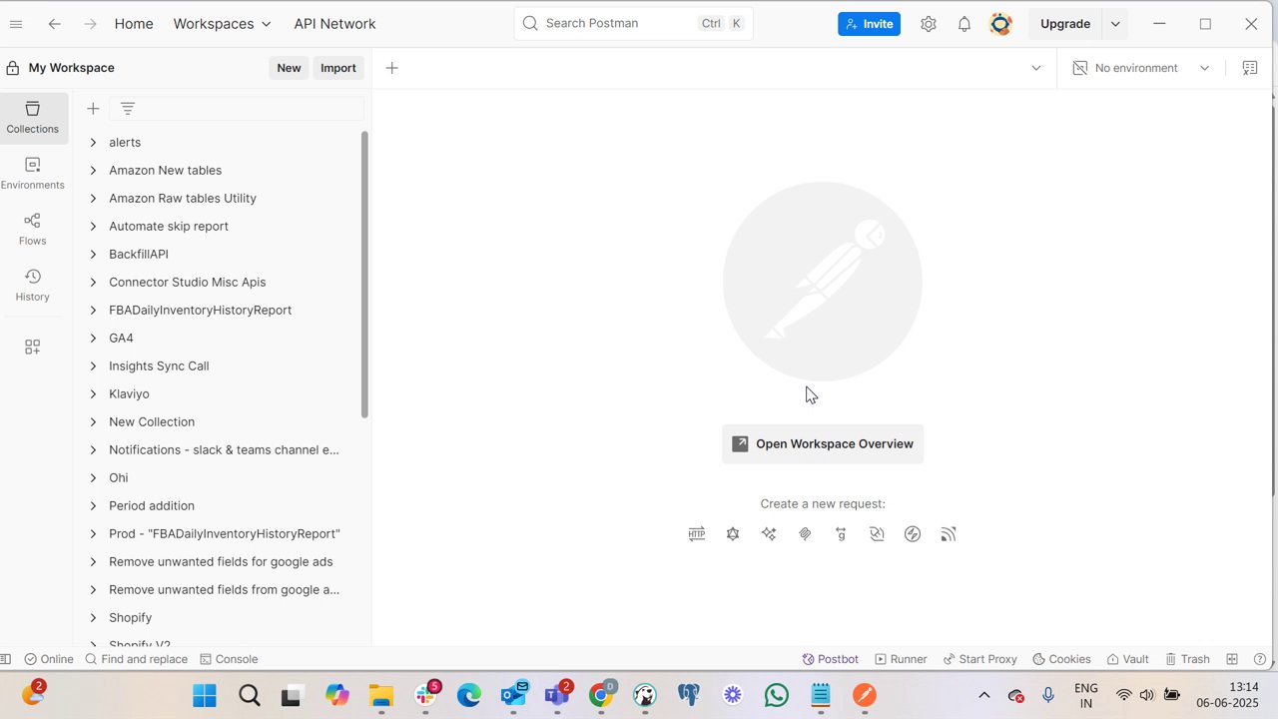The image size is (1278, 719).
Task: Click the collections list scrollbar
Action: (x=364, y=275)
